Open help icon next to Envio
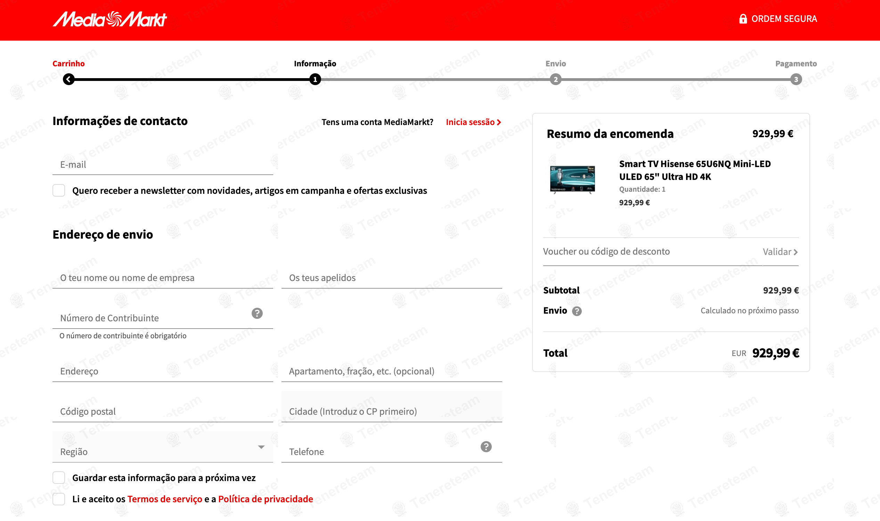Image resolution: width=880 pixels, height=521 pixels. tap(577, 311)
